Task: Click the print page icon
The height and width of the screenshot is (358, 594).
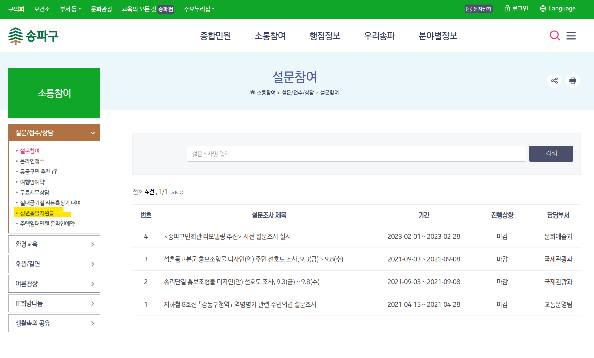Action: tap(572, 81)
